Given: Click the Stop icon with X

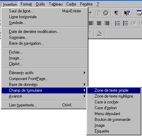Looking at the screenshot, I should click(106, 13).
